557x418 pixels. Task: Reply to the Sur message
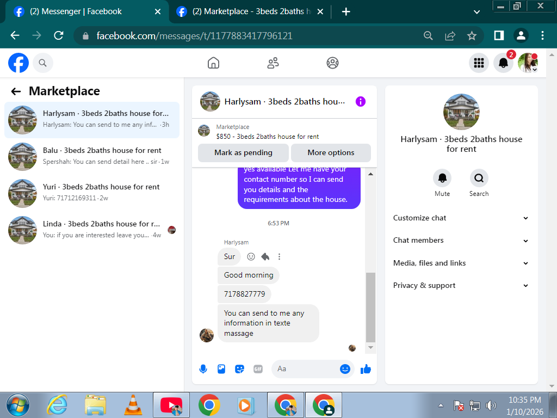265,257
